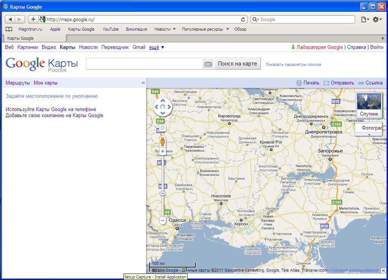Go to Веб in the Google bar

click(x=9, y=47)
